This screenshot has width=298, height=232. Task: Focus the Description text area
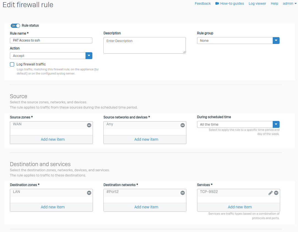coord(144,45)
